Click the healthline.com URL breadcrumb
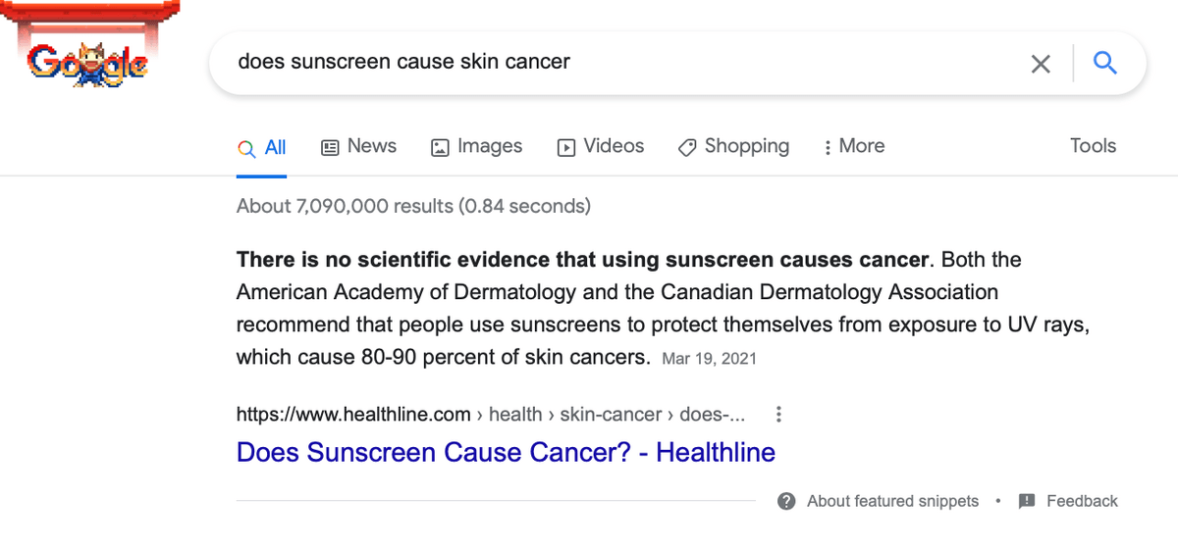 353,415
